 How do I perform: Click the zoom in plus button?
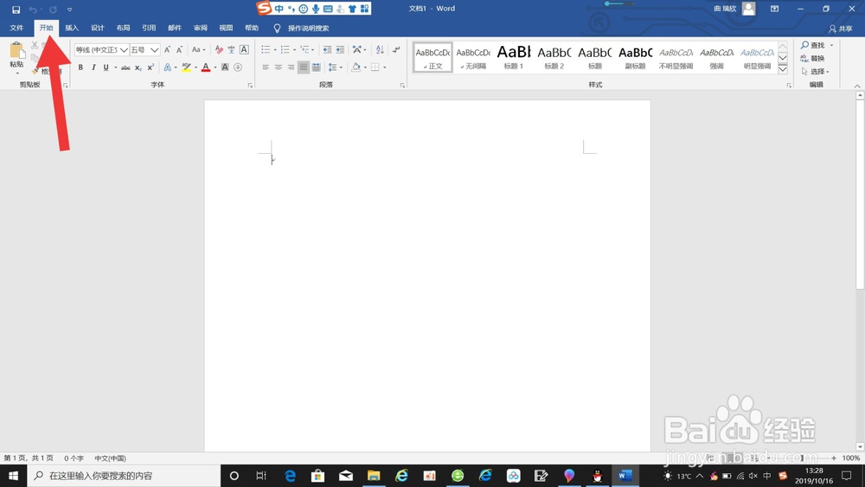coord(834,458)
